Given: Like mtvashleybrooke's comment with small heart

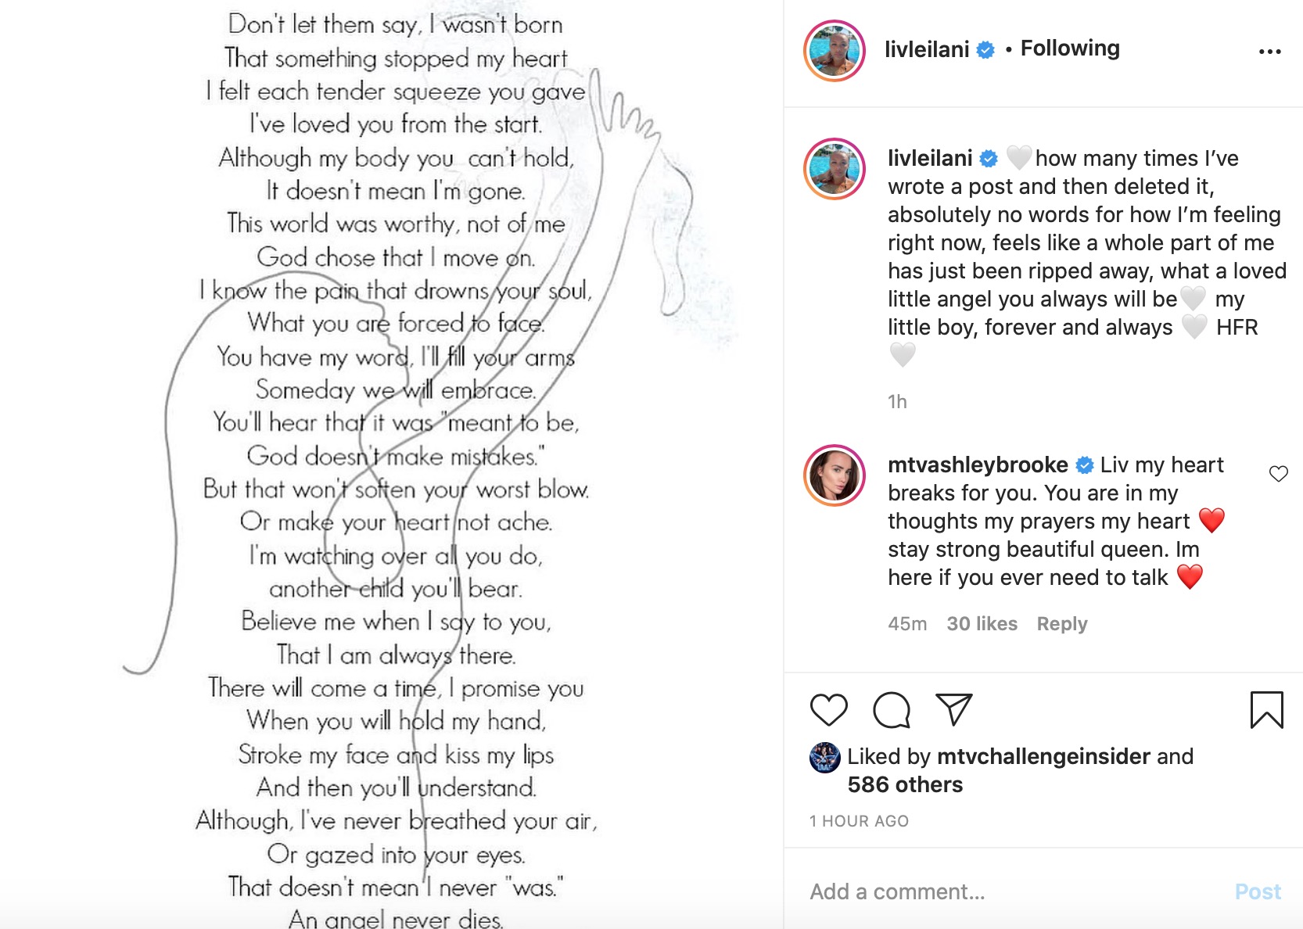Looking at the screenshot, I should point(1278,474).
